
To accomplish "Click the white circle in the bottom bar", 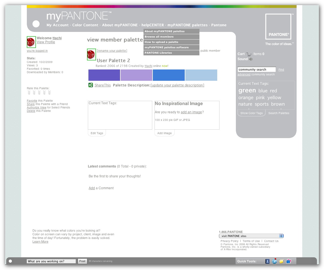I will click(x=10, y=261).
